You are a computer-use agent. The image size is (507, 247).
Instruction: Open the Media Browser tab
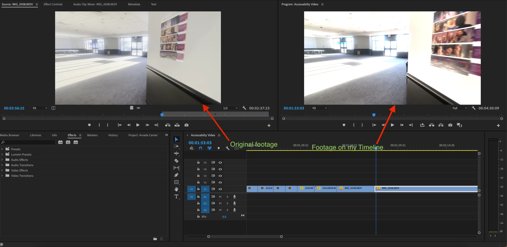click(x=10, y=135)
